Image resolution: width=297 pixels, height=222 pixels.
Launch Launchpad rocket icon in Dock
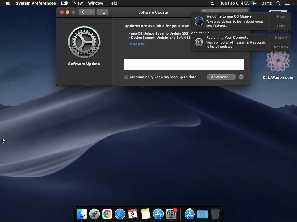(95, 214)
